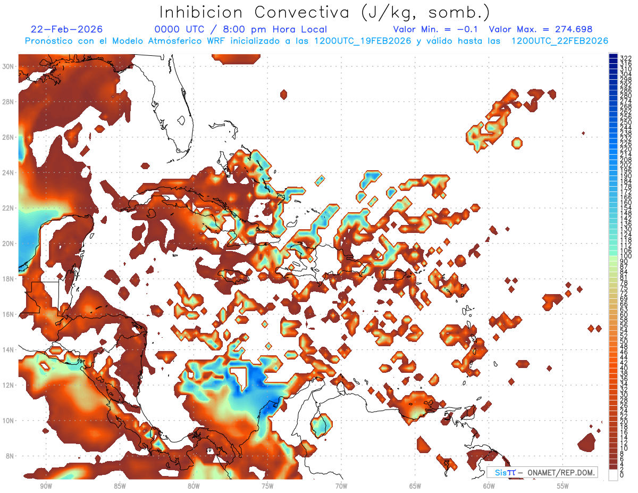Click the "20N" latitude label

9,244
